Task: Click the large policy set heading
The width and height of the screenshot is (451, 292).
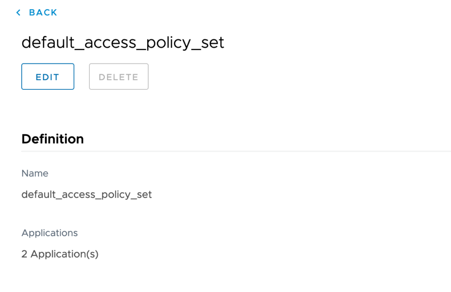Action: pos(123,43)
